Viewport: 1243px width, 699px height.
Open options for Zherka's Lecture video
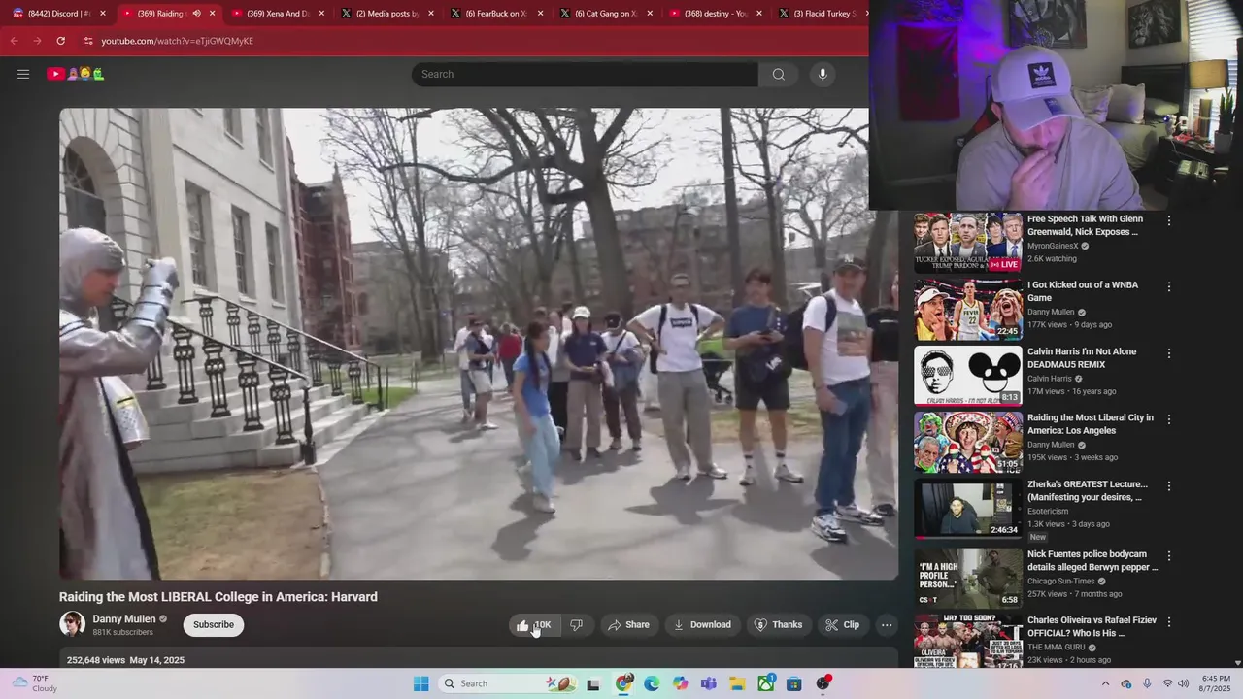point(1168,485)
